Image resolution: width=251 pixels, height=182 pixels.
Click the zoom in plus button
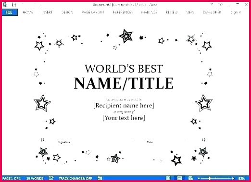pyautogui.click(x=233, y=178)
